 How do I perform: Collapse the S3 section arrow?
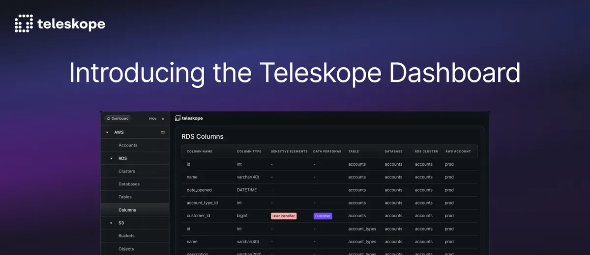click(x=112, y=223)
